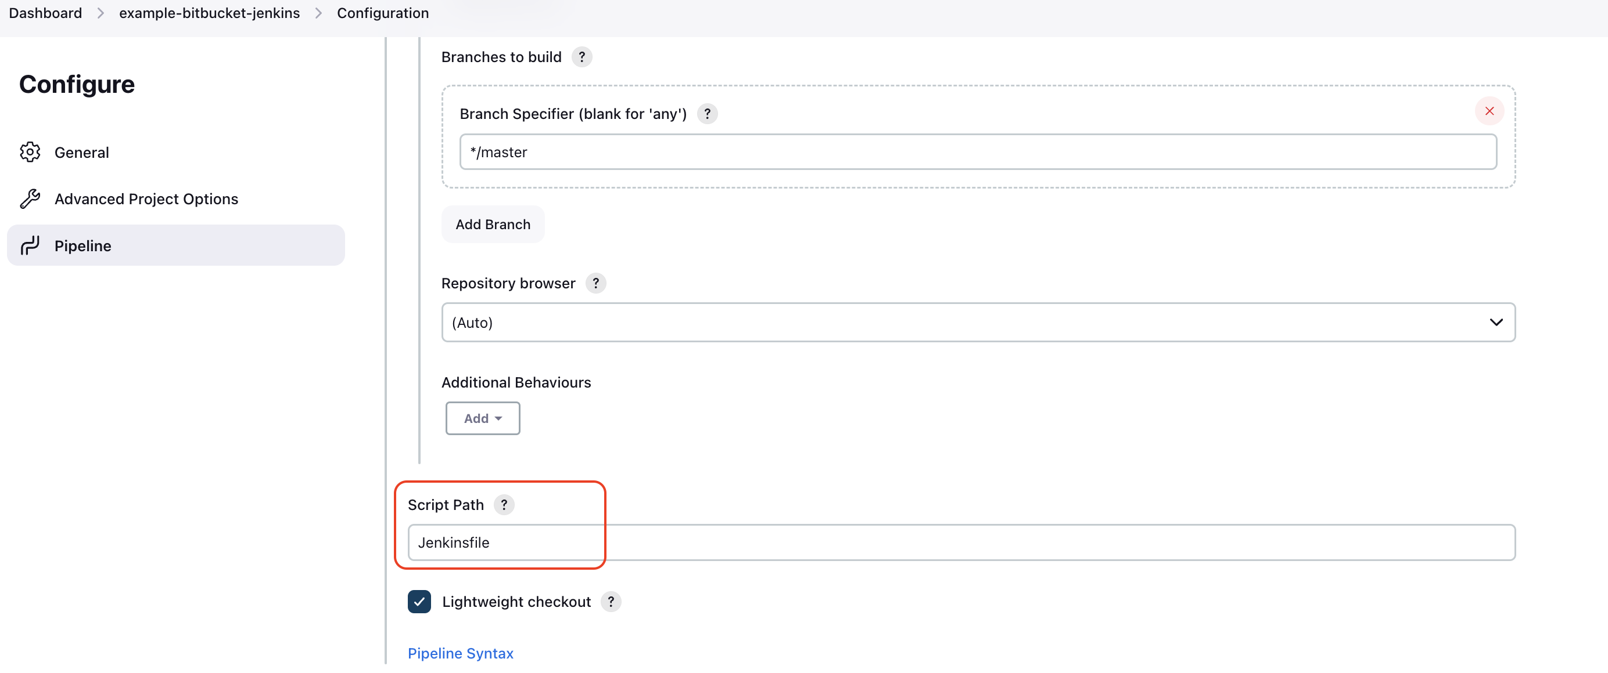
Task: Select Pipeline in the Configure sidebar
Action: click(x=83, y=245)
